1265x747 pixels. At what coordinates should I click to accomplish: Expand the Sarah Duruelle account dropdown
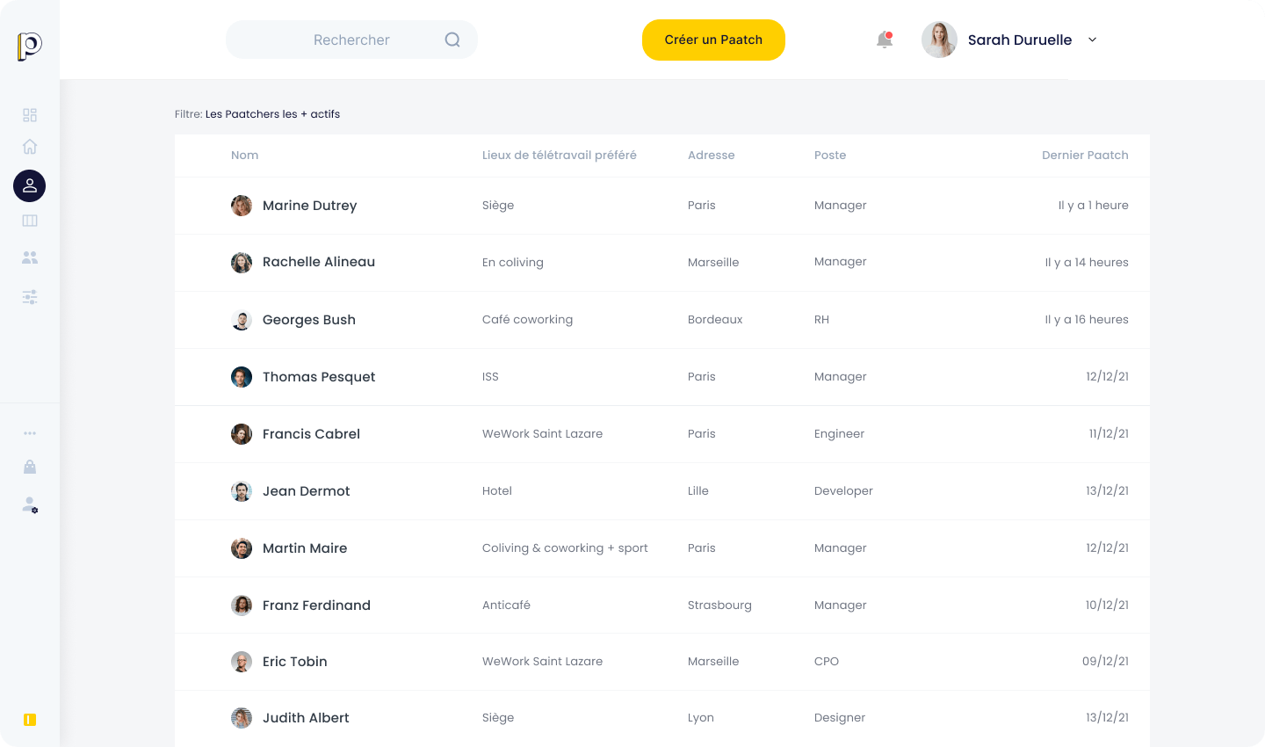[1093, 40]
